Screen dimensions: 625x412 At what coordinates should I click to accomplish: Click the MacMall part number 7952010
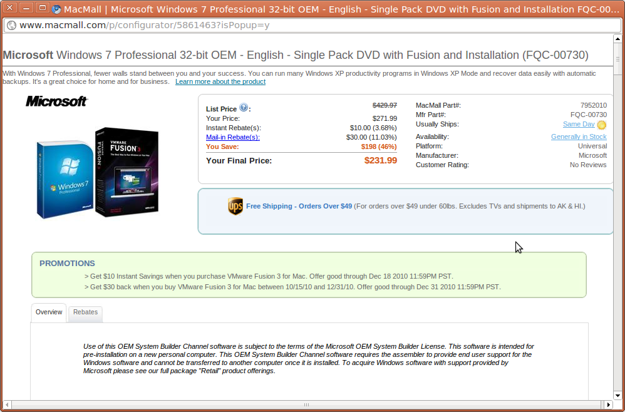tap(594, 106)
